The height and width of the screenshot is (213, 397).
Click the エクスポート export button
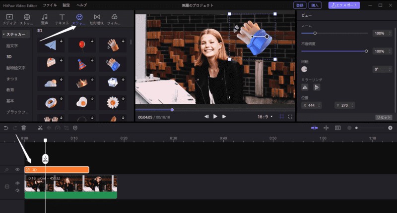coord(344,5)
